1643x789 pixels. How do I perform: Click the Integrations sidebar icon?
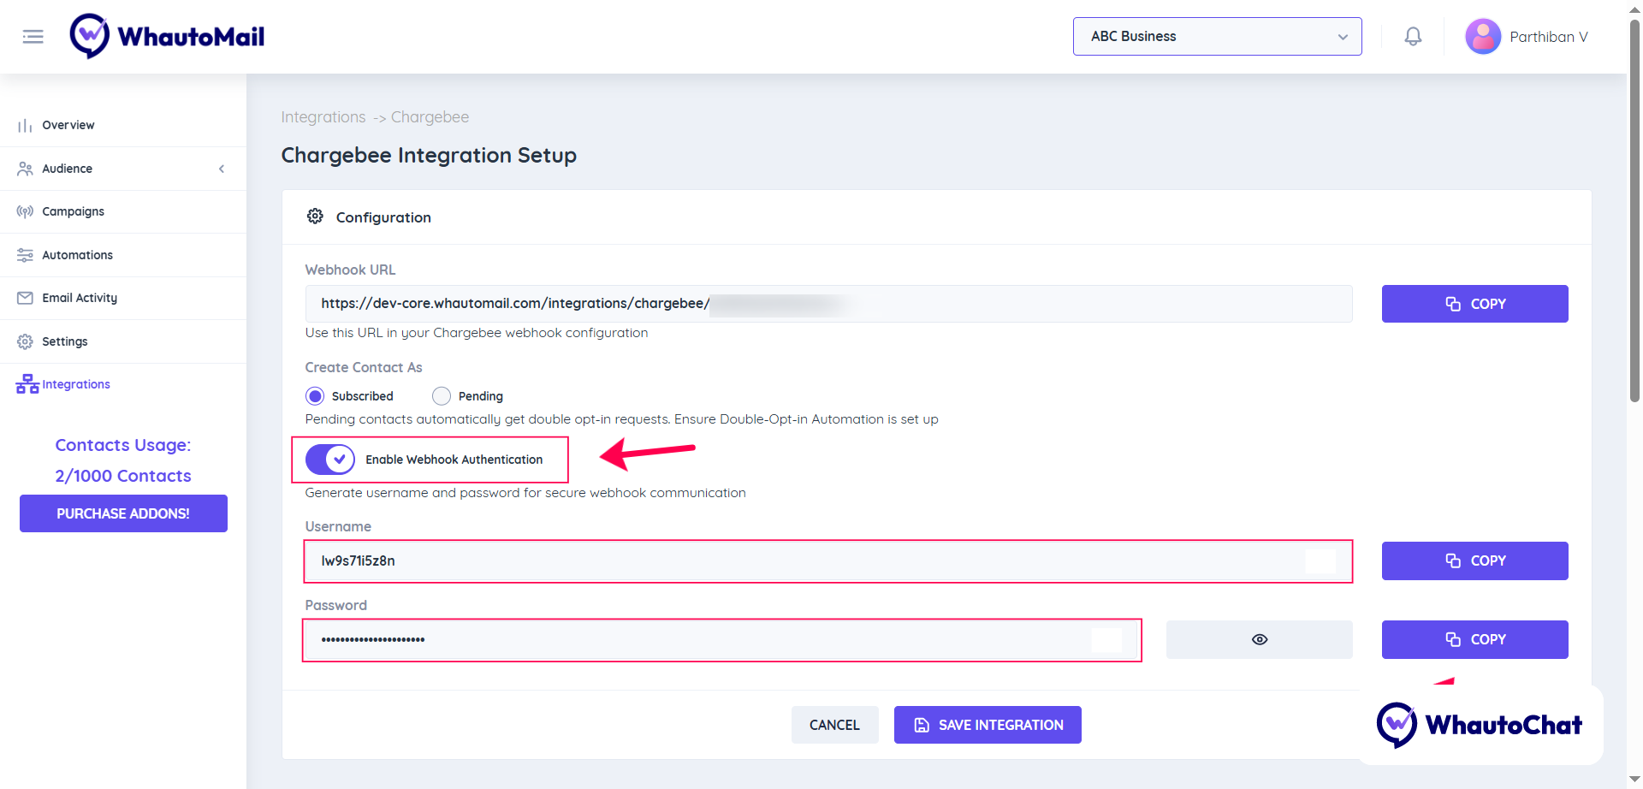click(x=27, y=384)
